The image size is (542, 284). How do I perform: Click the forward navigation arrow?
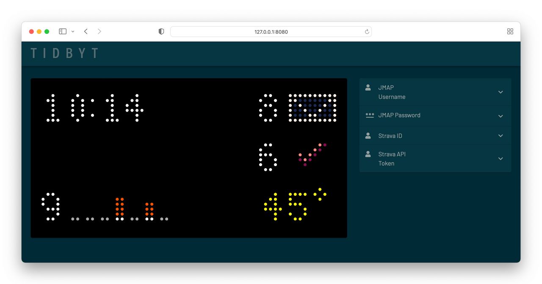tap(99, 31)
